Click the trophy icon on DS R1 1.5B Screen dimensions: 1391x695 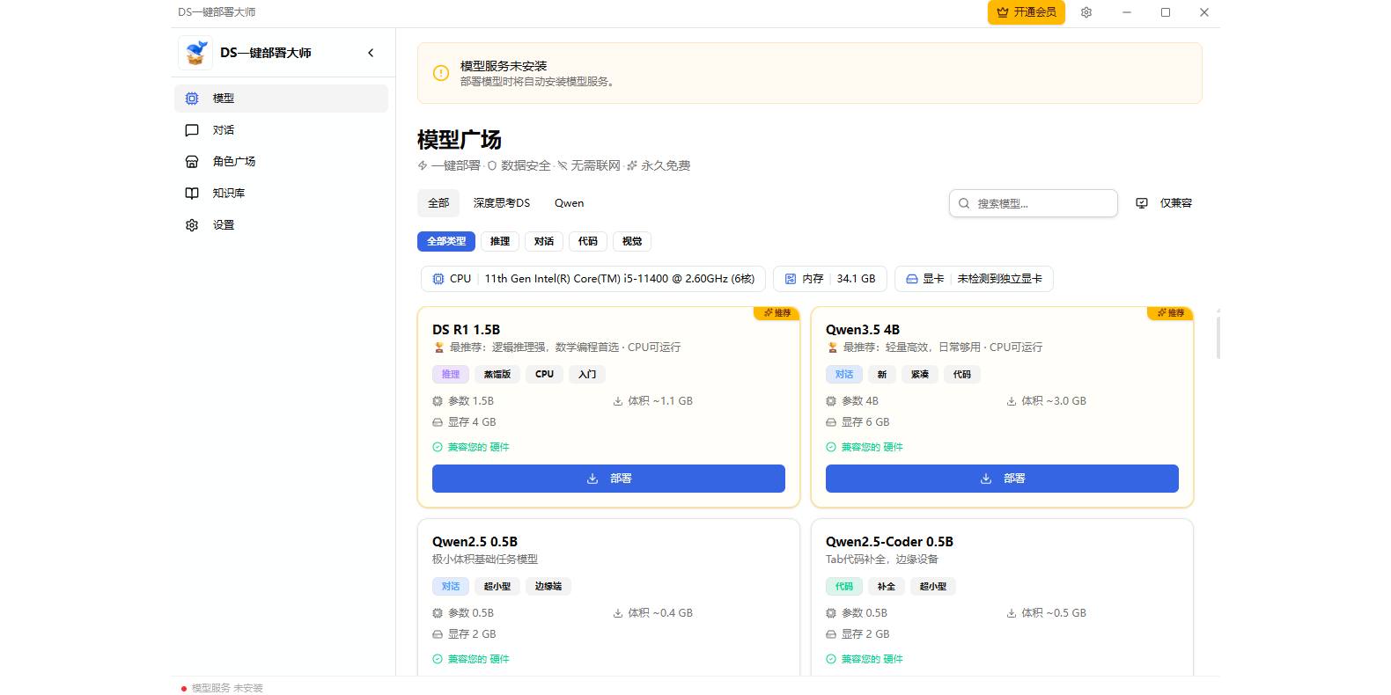(438, 347)
